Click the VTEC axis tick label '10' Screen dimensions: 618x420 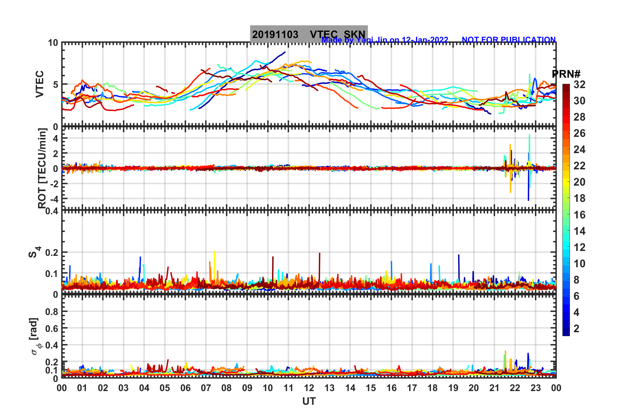point(53,43)
